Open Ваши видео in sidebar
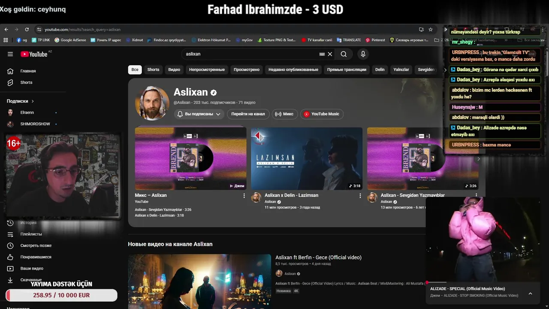This screenshot has width=549, height=309. 33,268
